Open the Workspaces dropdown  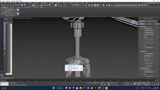154,3
